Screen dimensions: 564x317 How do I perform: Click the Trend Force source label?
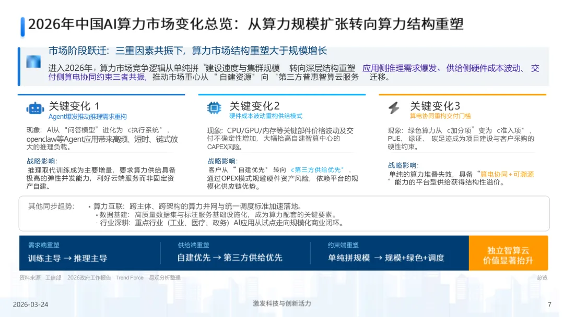pos(129,277)
